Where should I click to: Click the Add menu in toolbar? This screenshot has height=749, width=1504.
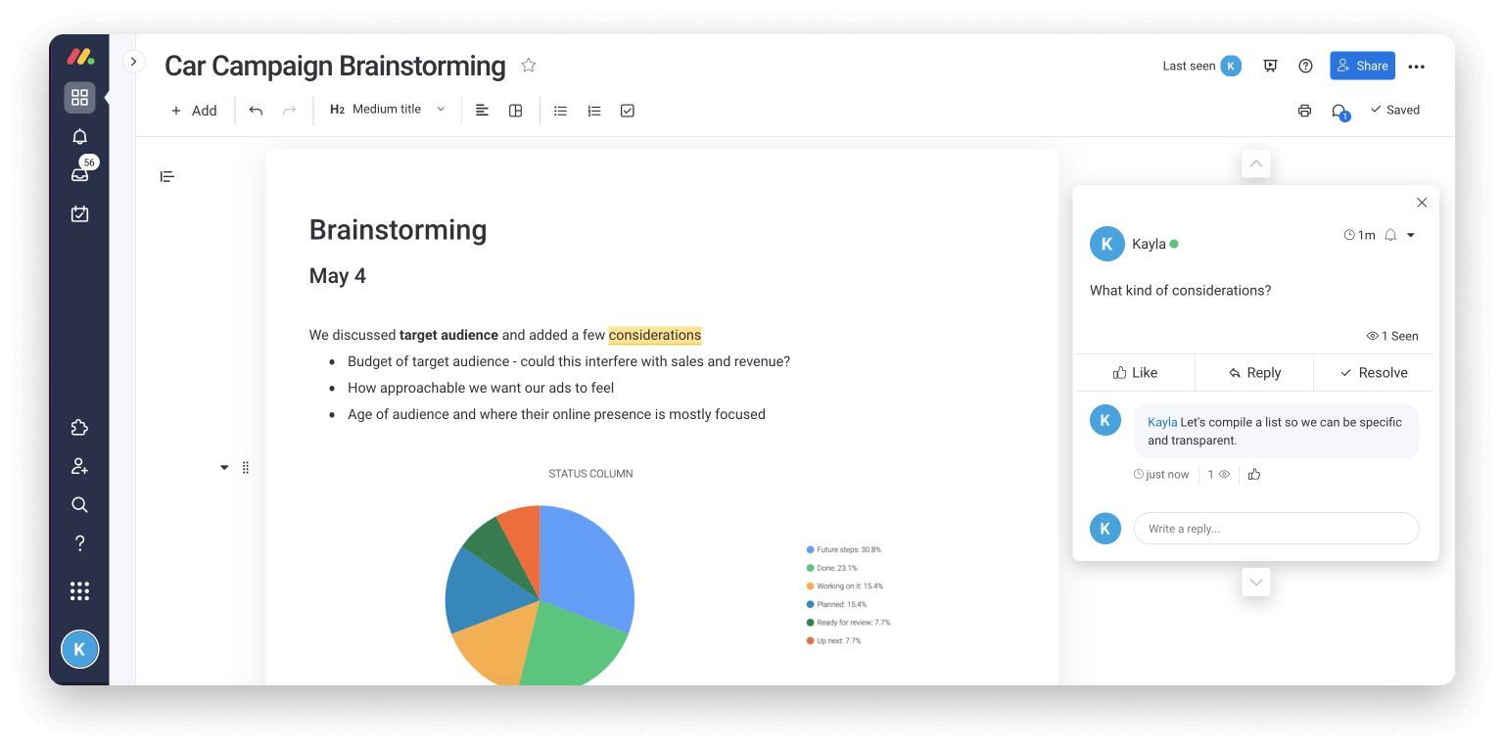click(194, 111)
